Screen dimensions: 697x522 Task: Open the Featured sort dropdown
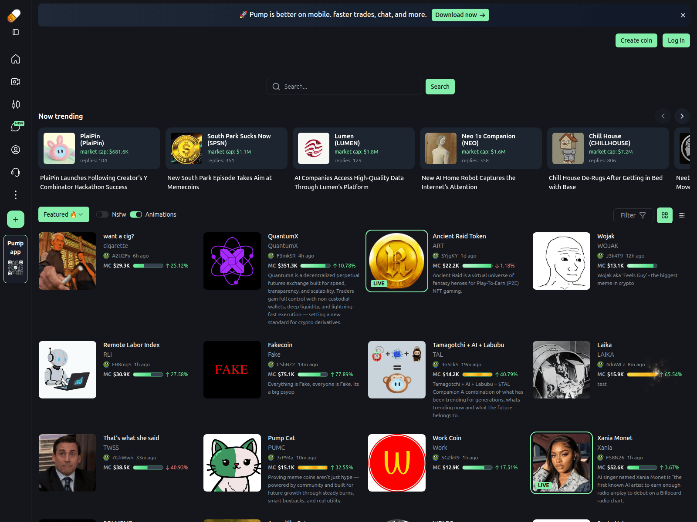64,214
